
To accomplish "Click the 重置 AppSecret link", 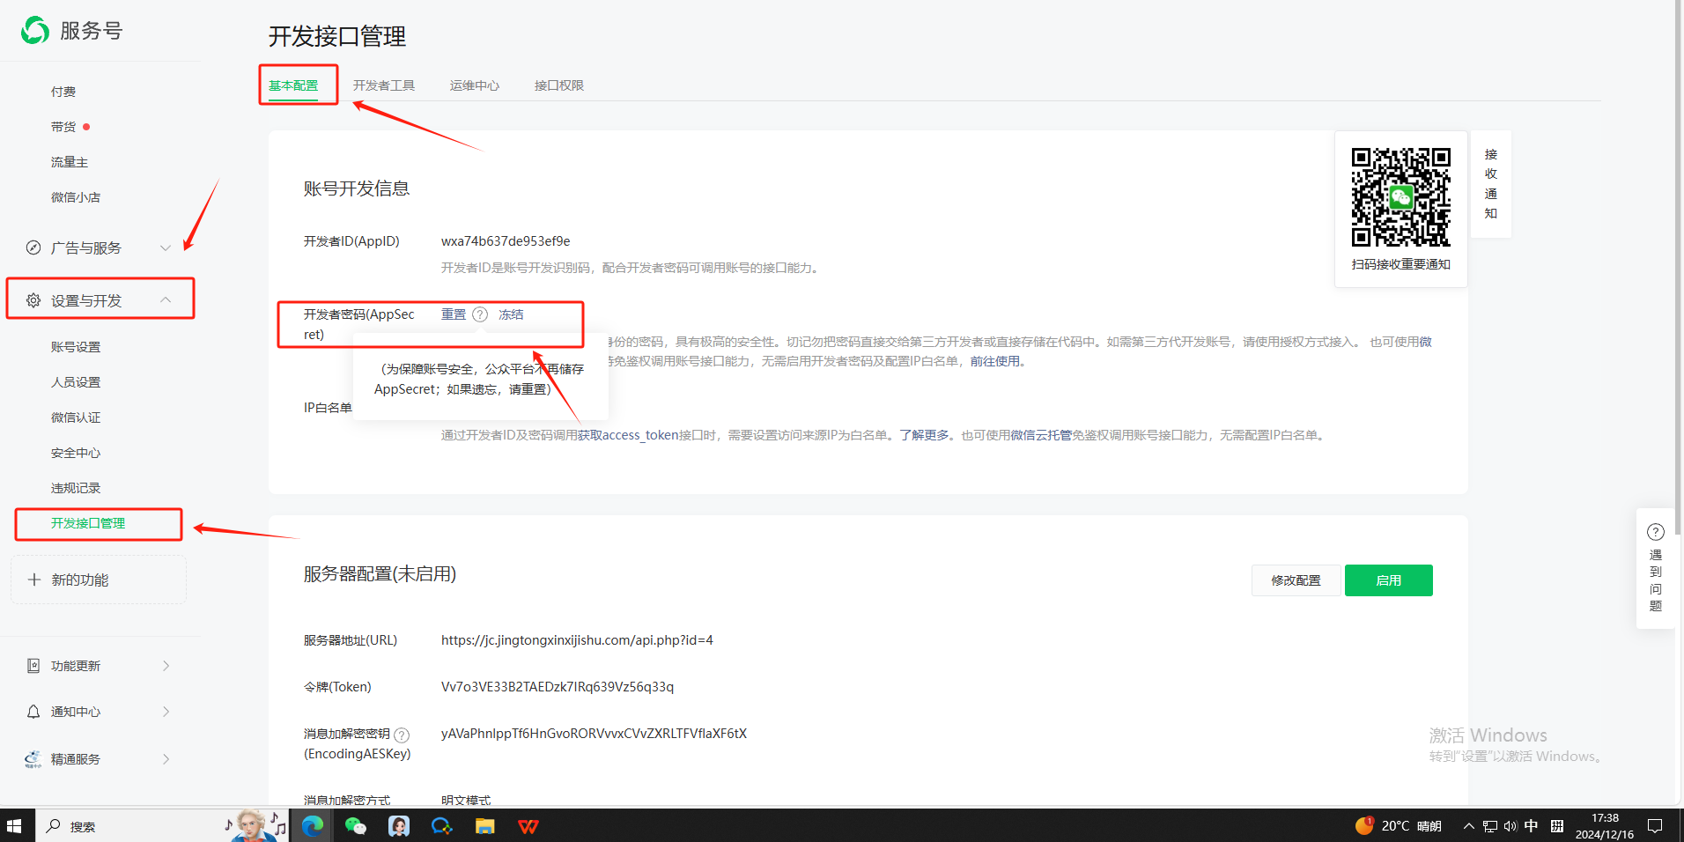I will pos(454,314).
